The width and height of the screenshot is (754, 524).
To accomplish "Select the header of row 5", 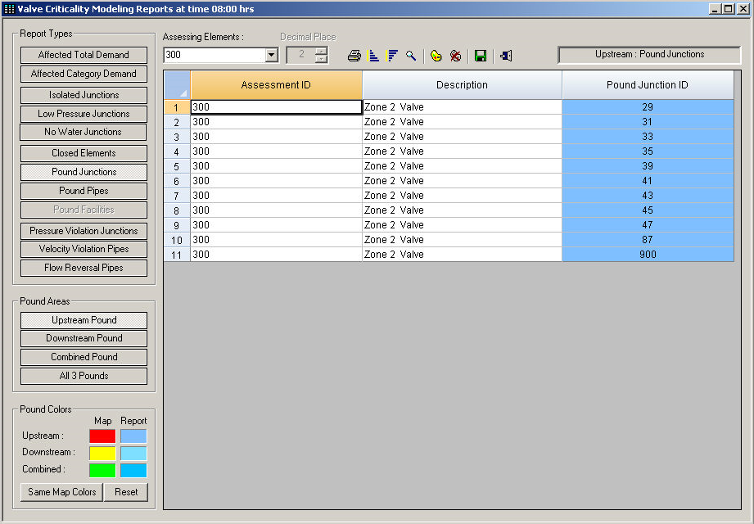I will 177,166.
